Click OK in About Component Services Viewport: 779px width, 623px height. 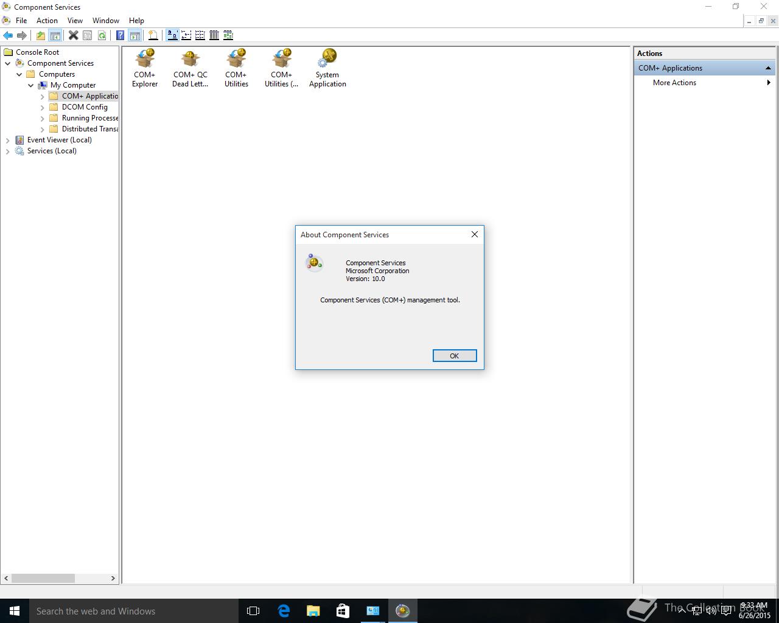455,356
